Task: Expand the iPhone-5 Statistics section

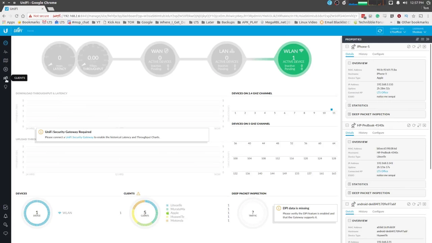Action: pos(350,105)
